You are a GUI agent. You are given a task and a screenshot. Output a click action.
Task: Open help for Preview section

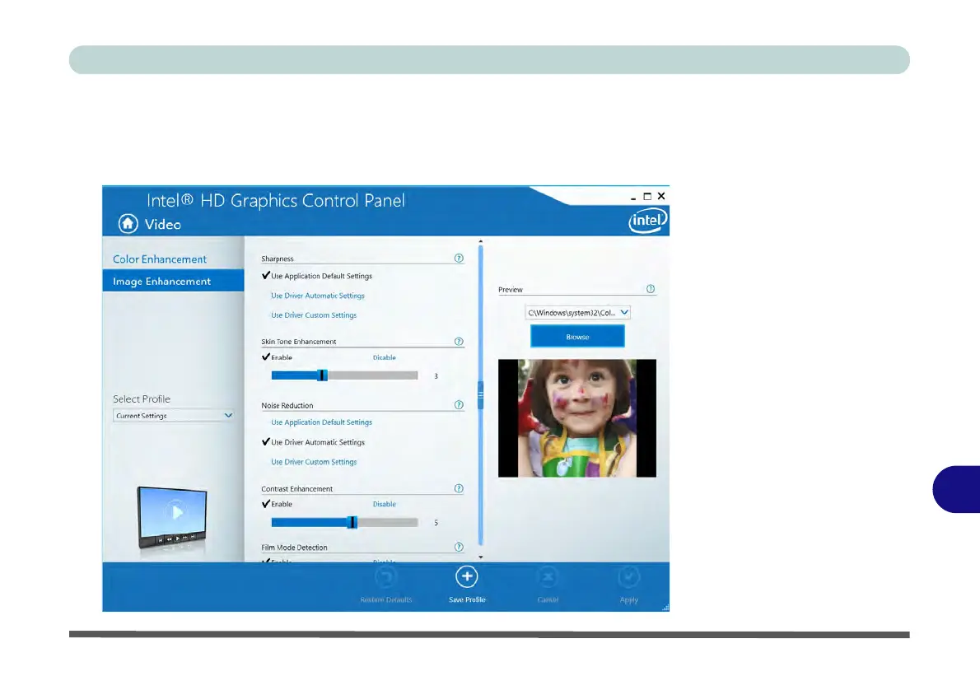[x=651, y=289]
